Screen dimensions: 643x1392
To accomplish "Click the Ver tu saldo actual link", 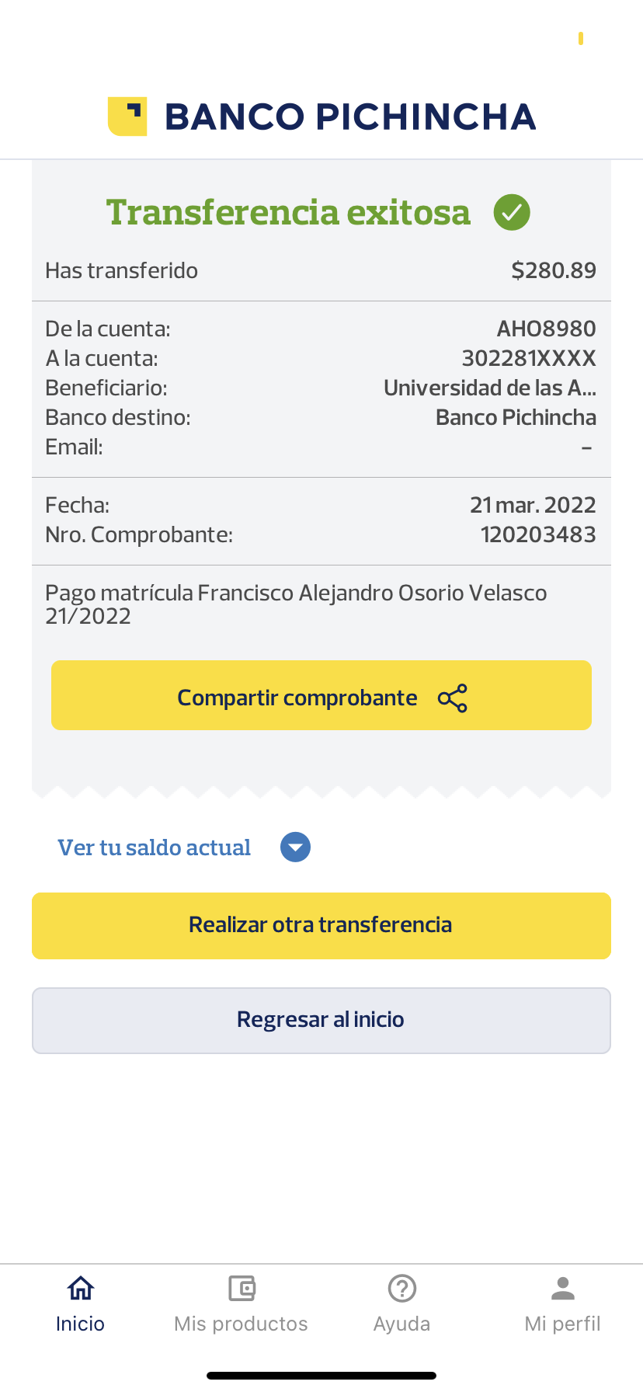I will click(x=155, y=847).
